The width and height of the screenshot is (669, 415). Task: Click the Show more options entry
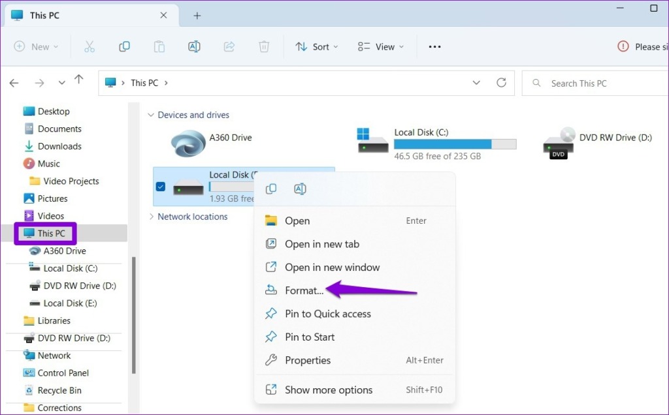click(329, 390)
